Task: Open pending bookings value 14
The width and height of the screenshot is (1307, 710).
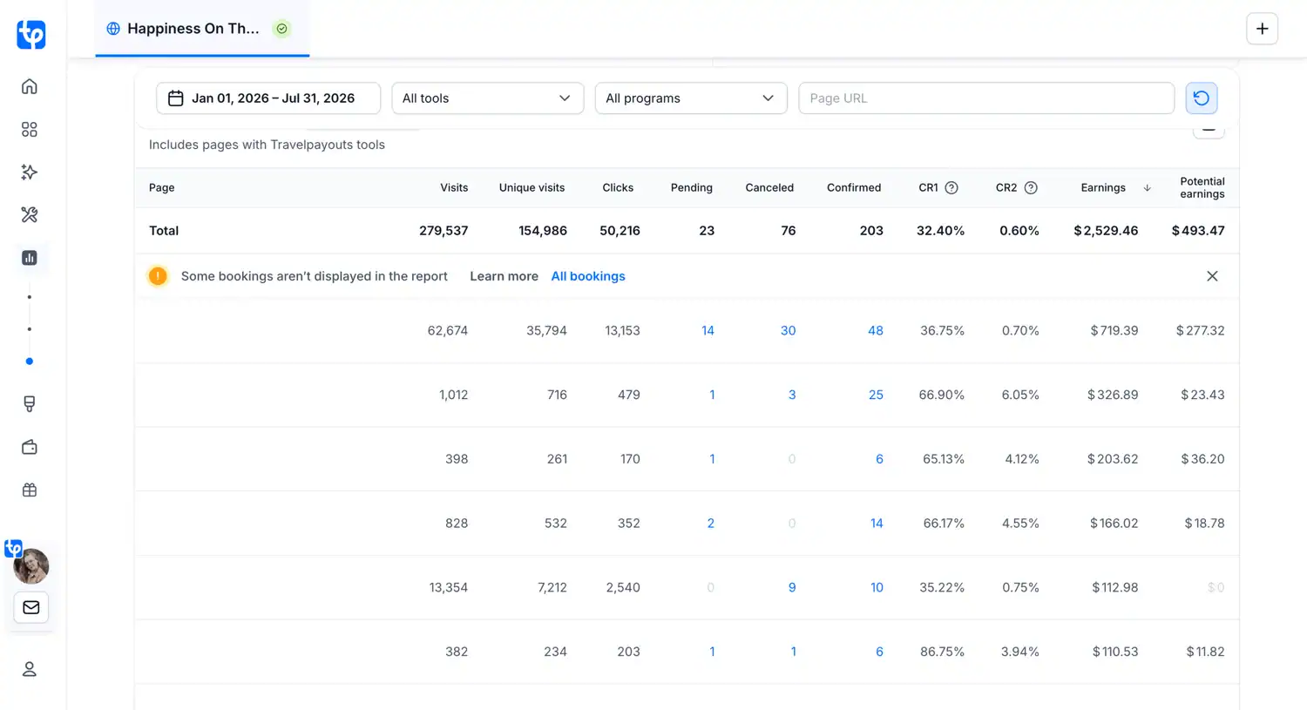Action: click(708, 330)
